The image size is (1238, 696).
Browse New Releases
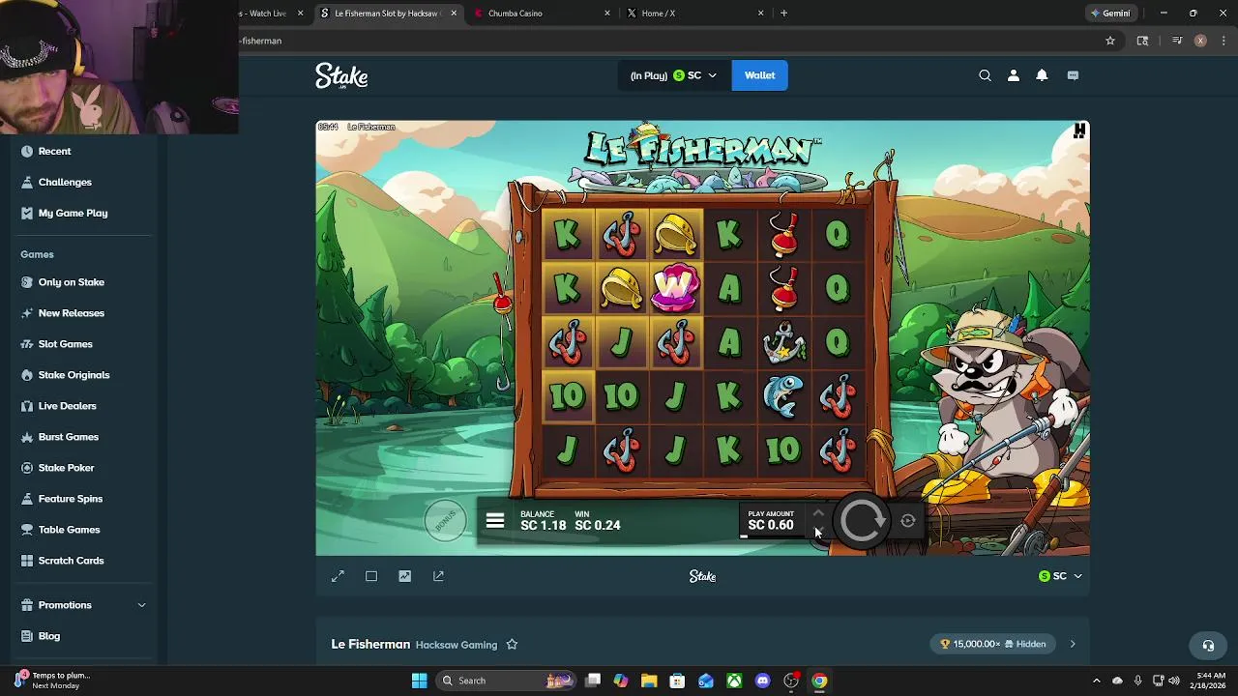coord(71,313)
